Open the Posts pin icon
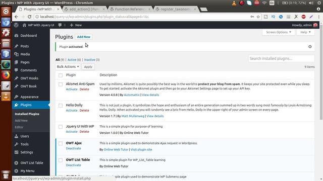 [x=16, y=46]
